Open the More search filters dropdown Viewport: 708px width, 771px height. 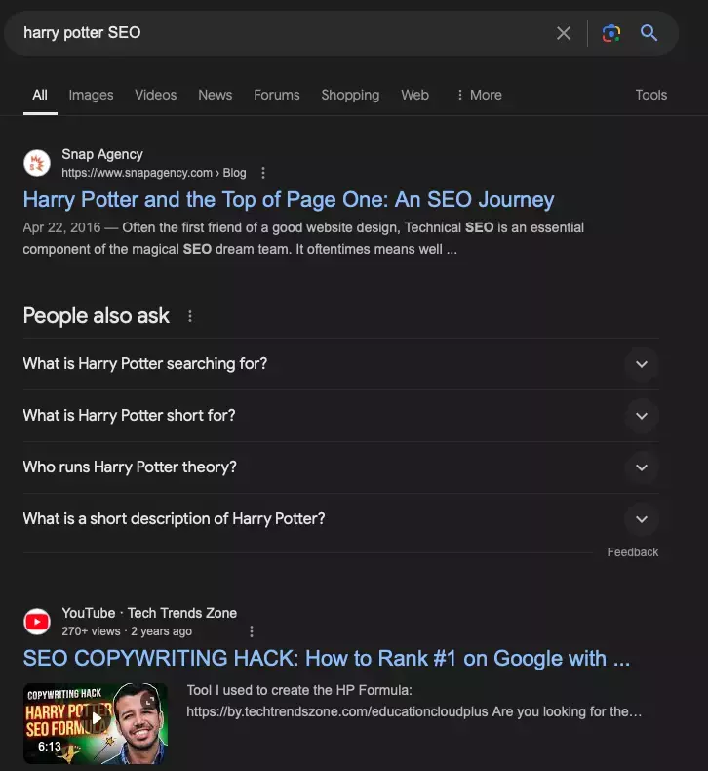point(478,95)
